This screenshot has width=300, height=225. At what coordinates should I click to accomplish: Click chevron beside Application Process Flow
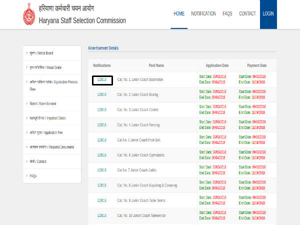(x=27, y=81)
